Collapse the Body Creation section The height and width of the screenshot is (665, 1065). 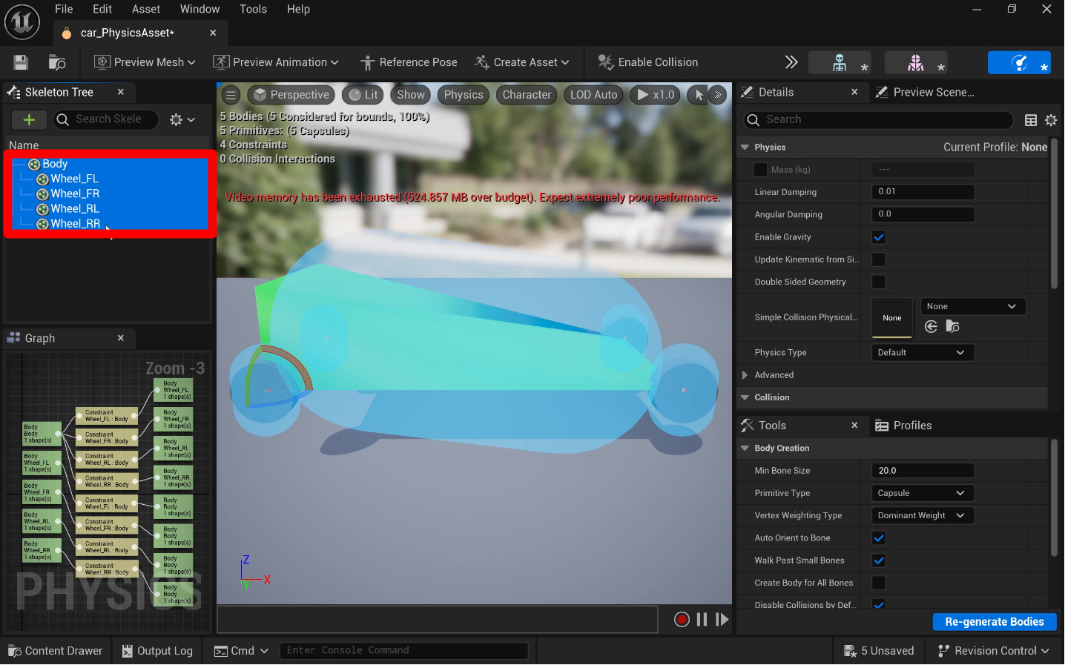click(x=745, y=448)
